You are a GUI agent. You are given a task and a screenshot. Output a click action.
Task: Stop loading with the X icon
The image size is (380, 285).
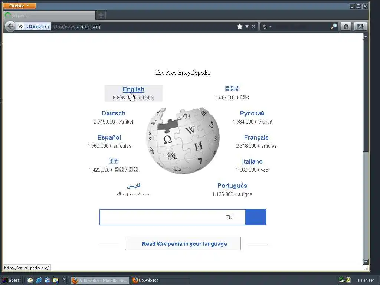[x=253, y=26]
